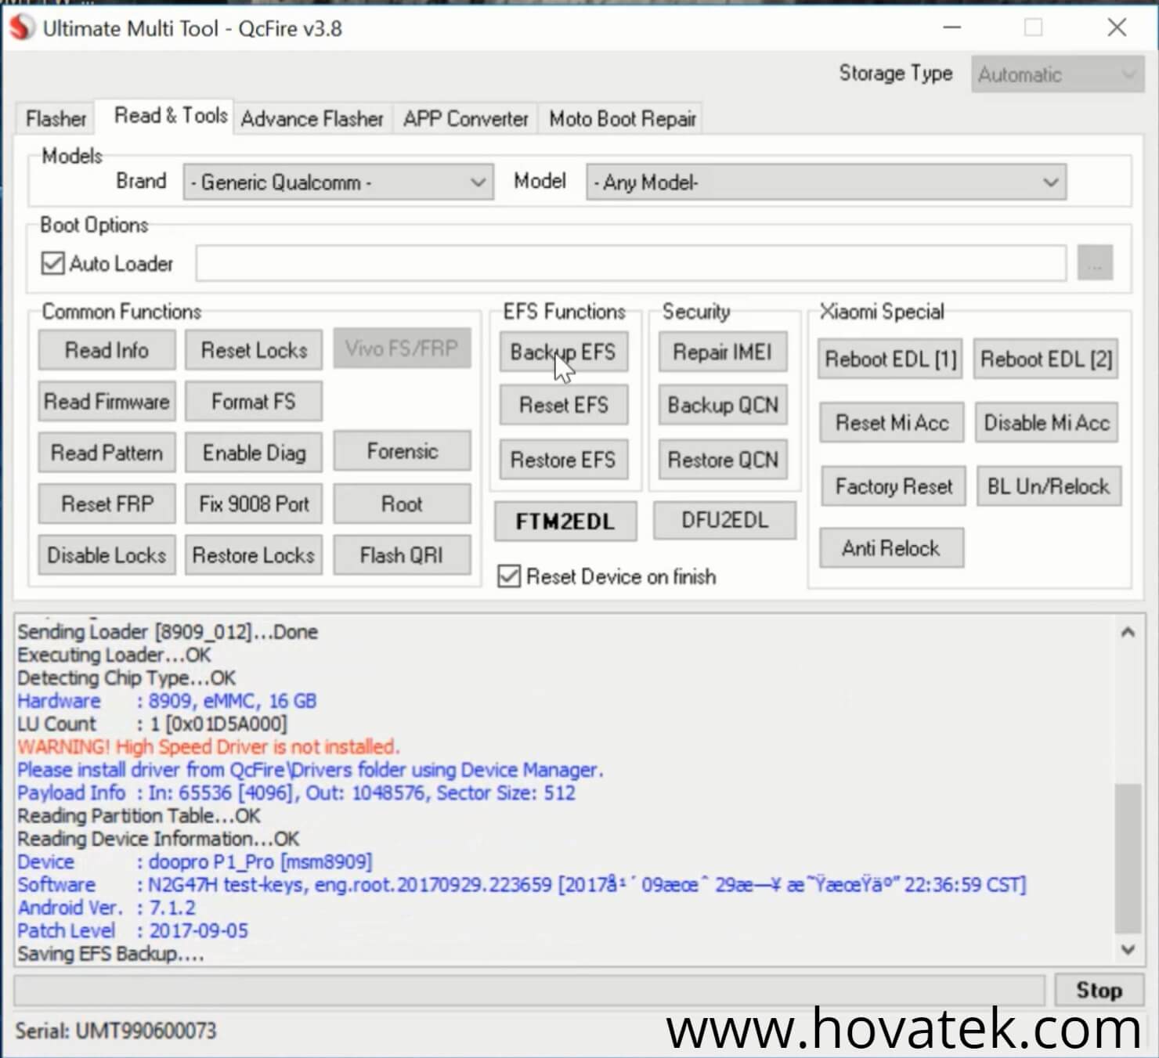Click the Anti Relock button
Viewport: 1159px width, 1058px height.
(x=891, y=548)
